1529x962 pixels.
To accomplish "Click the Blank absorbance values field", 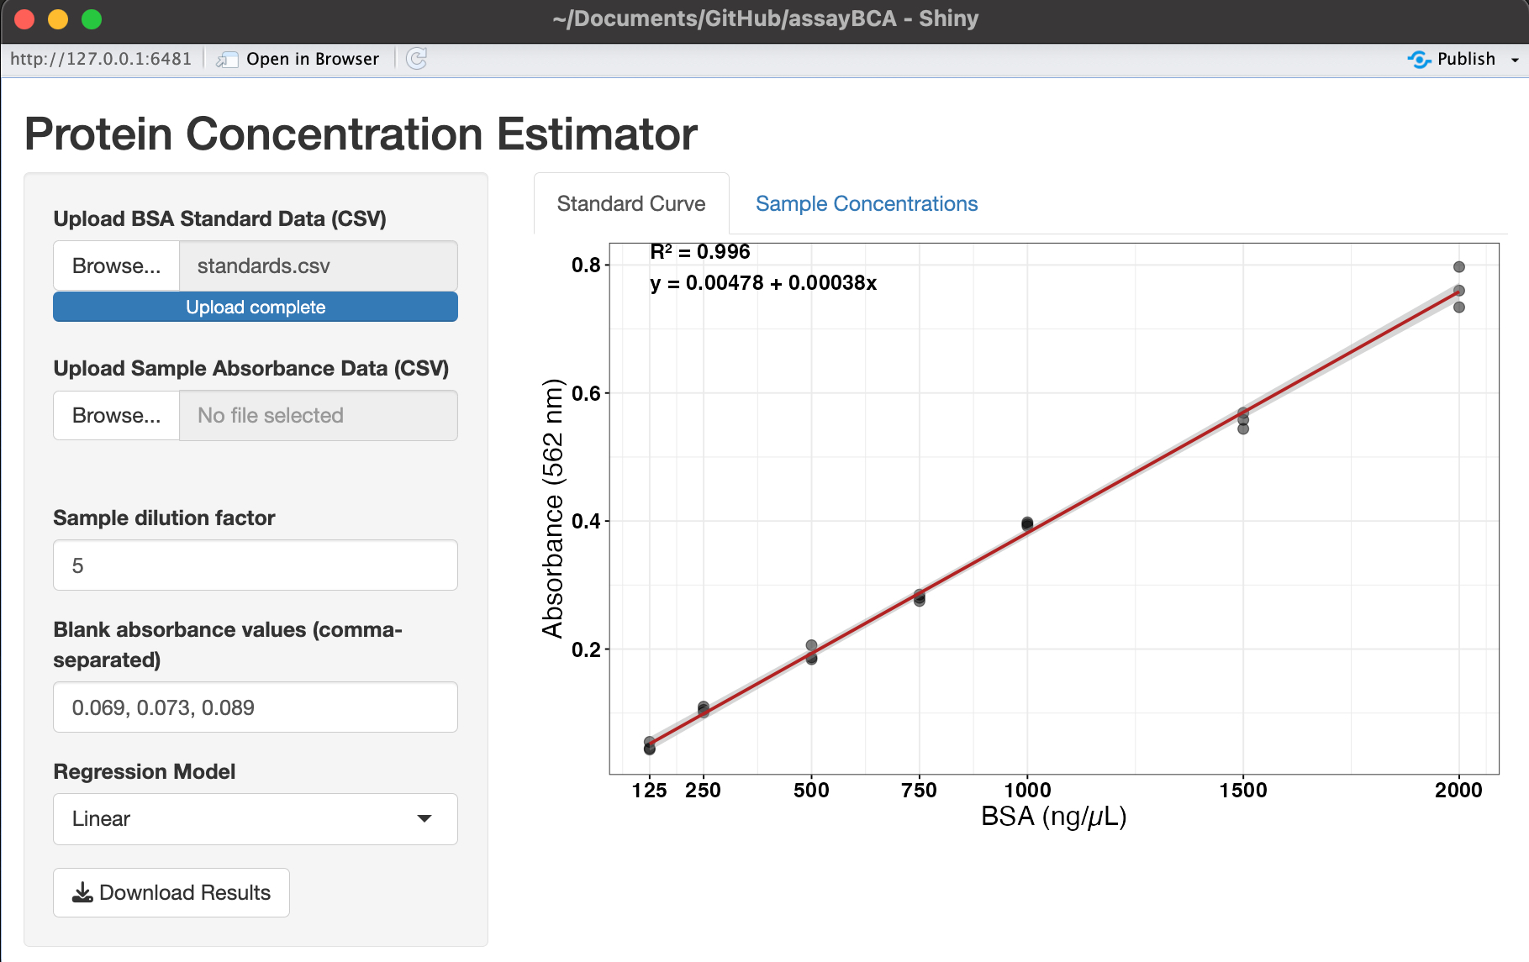I will tap(255, 707).
